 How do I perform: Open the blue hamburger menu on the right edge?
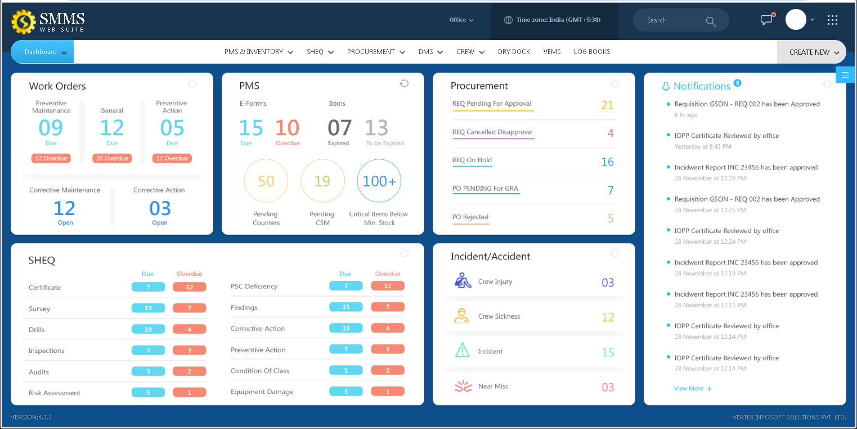(845, 74)
